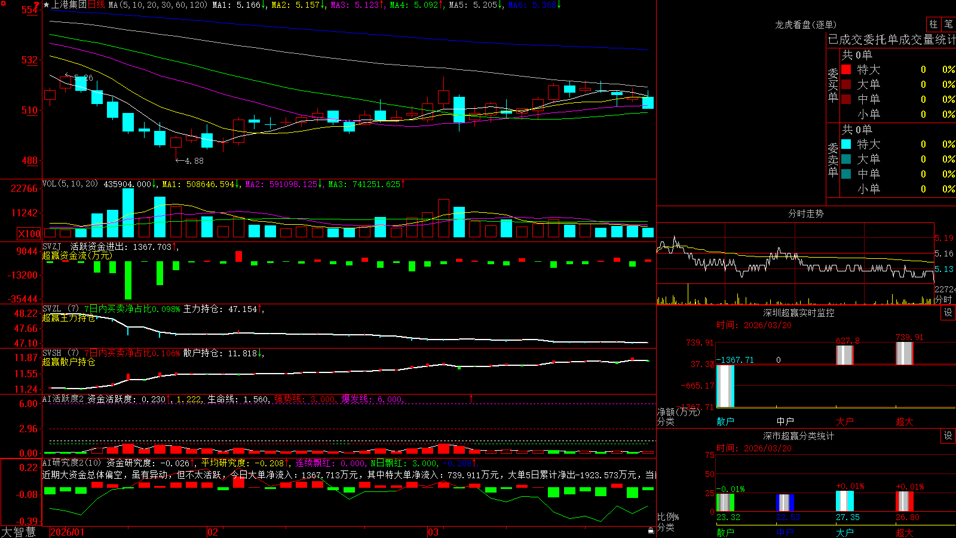
Task: Click the AI研究度2(10) indicator label
Action: [x=72, y=463]
